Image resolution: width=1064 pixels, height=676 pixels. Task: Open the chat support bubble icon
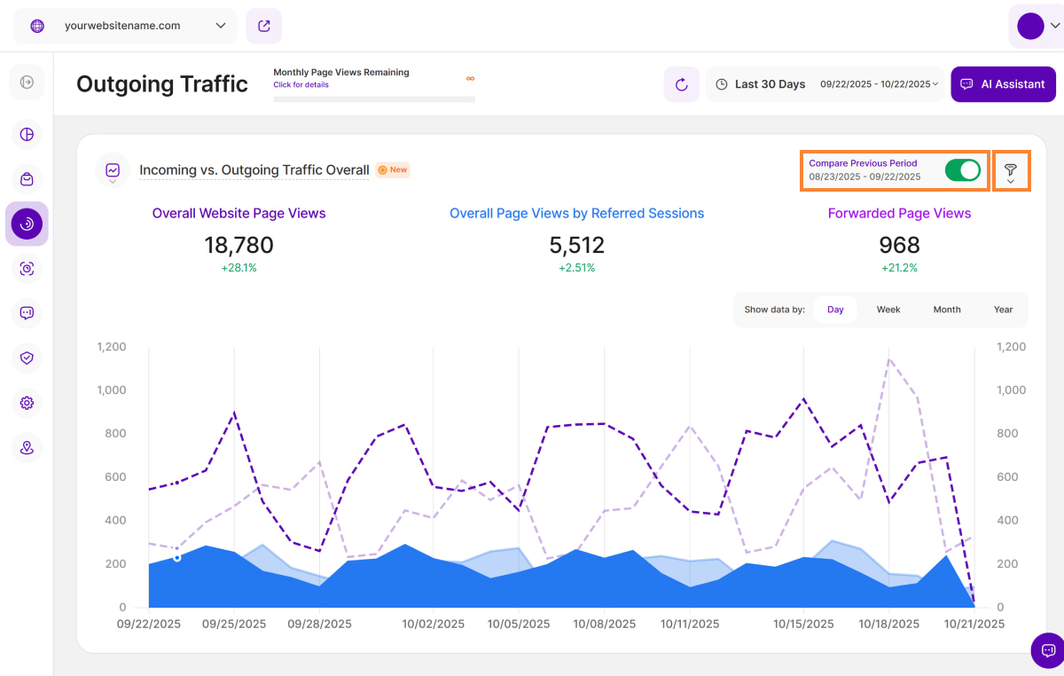click(x=1047, y=649)
